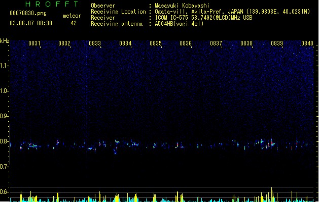319x202 pixels.
Task: Click the 0837 time marker
Action: pos(216,43)
